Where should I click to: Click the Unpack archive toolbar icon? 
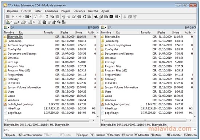coord(69,16)
